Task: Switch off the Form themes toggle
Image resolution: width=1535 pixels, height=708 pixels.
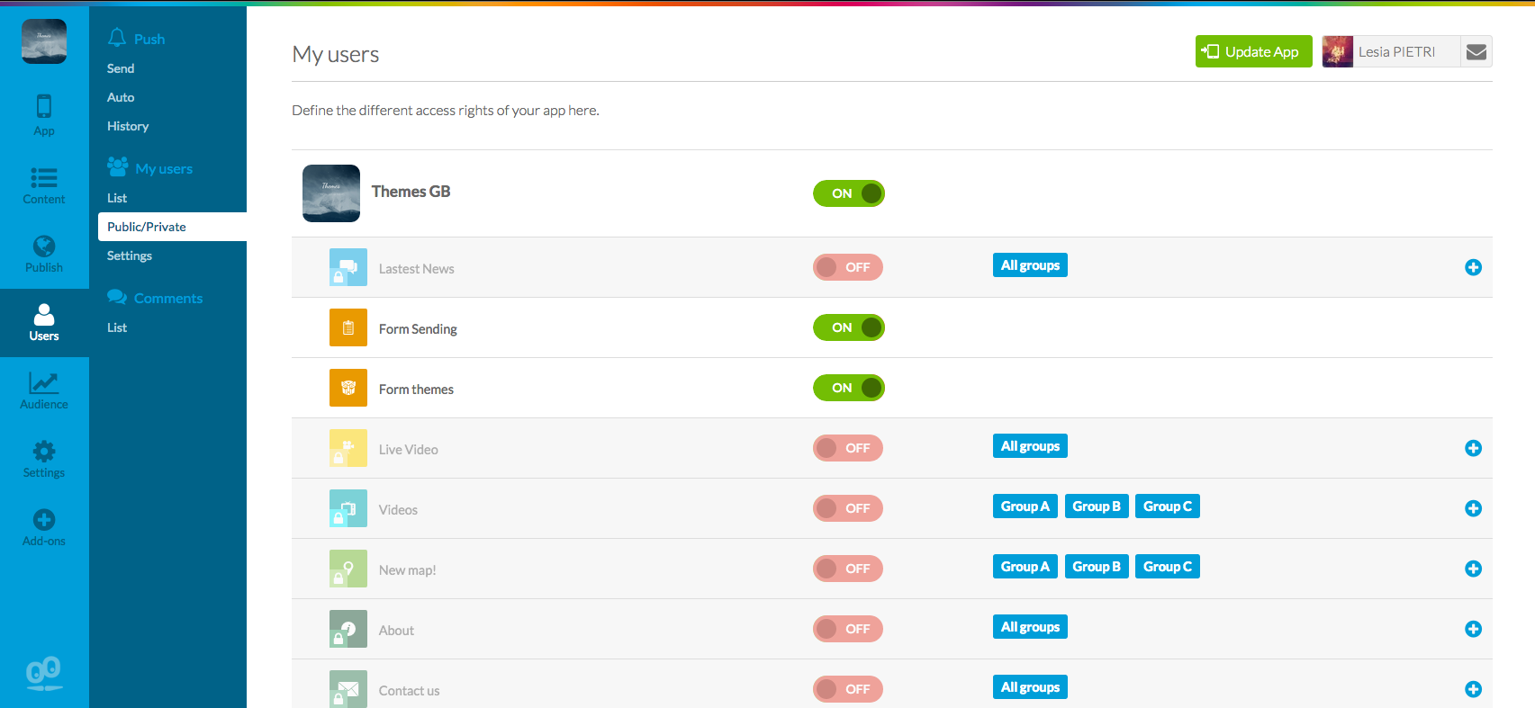Action: 849,388
